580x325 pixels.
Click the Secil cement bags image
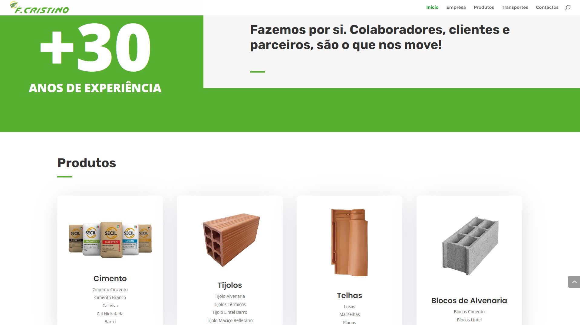[x=110, y=240]
